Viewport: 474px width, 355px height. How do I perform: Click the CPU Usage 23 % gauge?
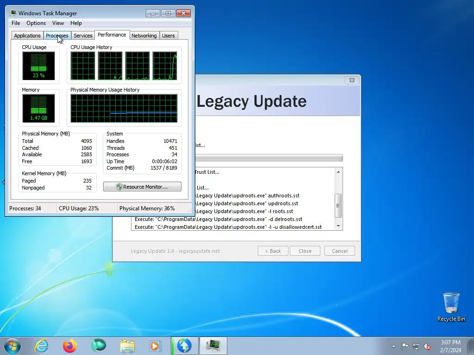pyautogui.click(x=39, y=66)
